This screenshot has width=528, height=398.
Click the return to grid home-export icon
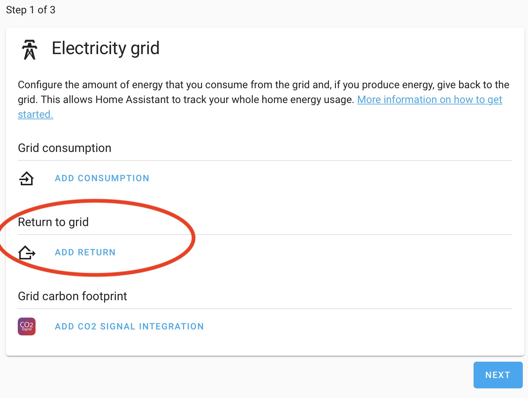pos(27,252)
